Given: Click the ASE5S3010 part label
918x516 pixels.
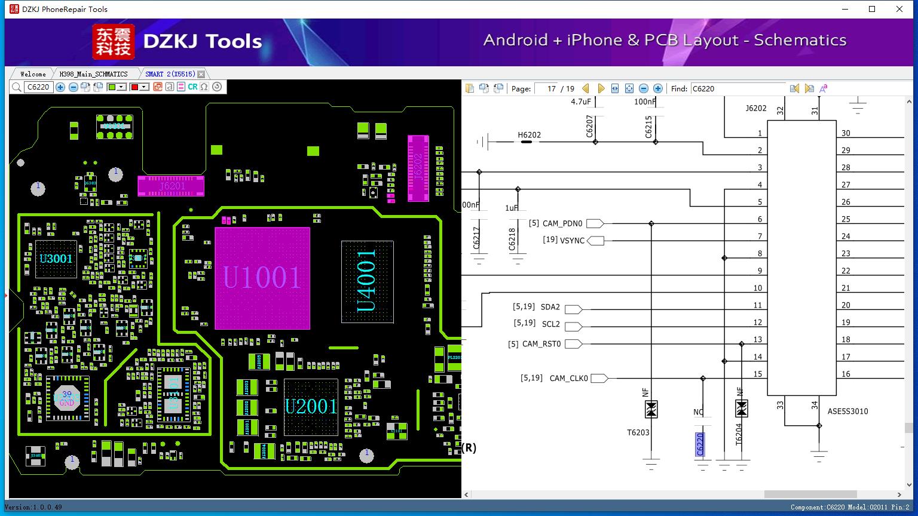Looking at the screenshot, I should point(847,411).
